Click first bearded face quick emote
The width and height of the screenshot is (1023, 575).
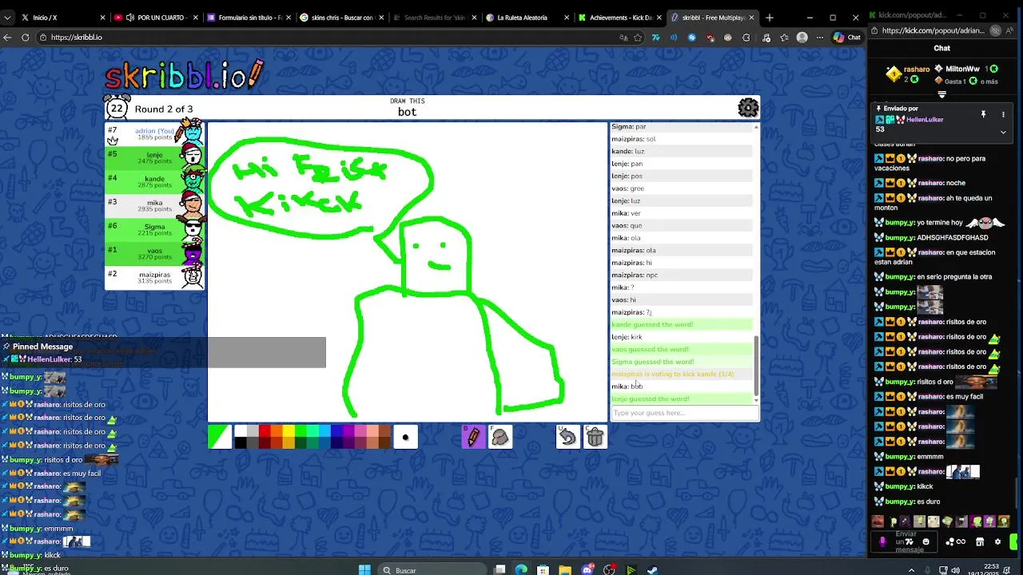pos(878,521)
